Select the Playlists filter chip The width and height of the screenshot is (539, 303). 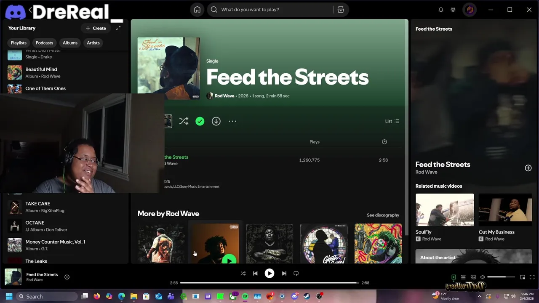pos(19,43)
